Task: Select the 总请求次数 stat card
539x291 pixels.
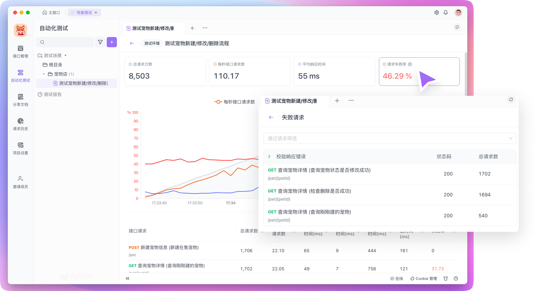Action: click(165, 72)
